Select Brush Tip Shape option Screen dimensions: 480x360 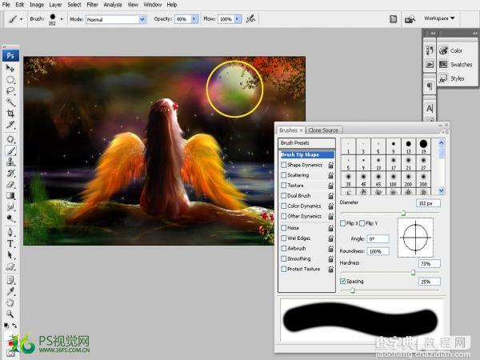pos(307,154)
